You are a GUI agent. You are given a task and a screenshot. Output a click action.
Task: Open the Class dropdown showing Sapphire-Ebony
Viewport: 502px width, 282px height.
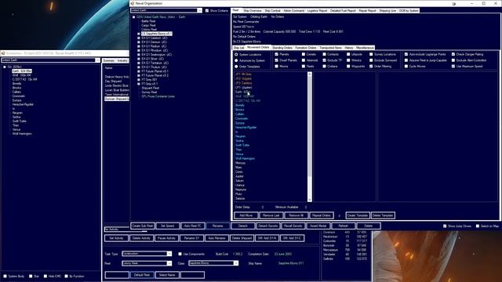tap(235, 263)
